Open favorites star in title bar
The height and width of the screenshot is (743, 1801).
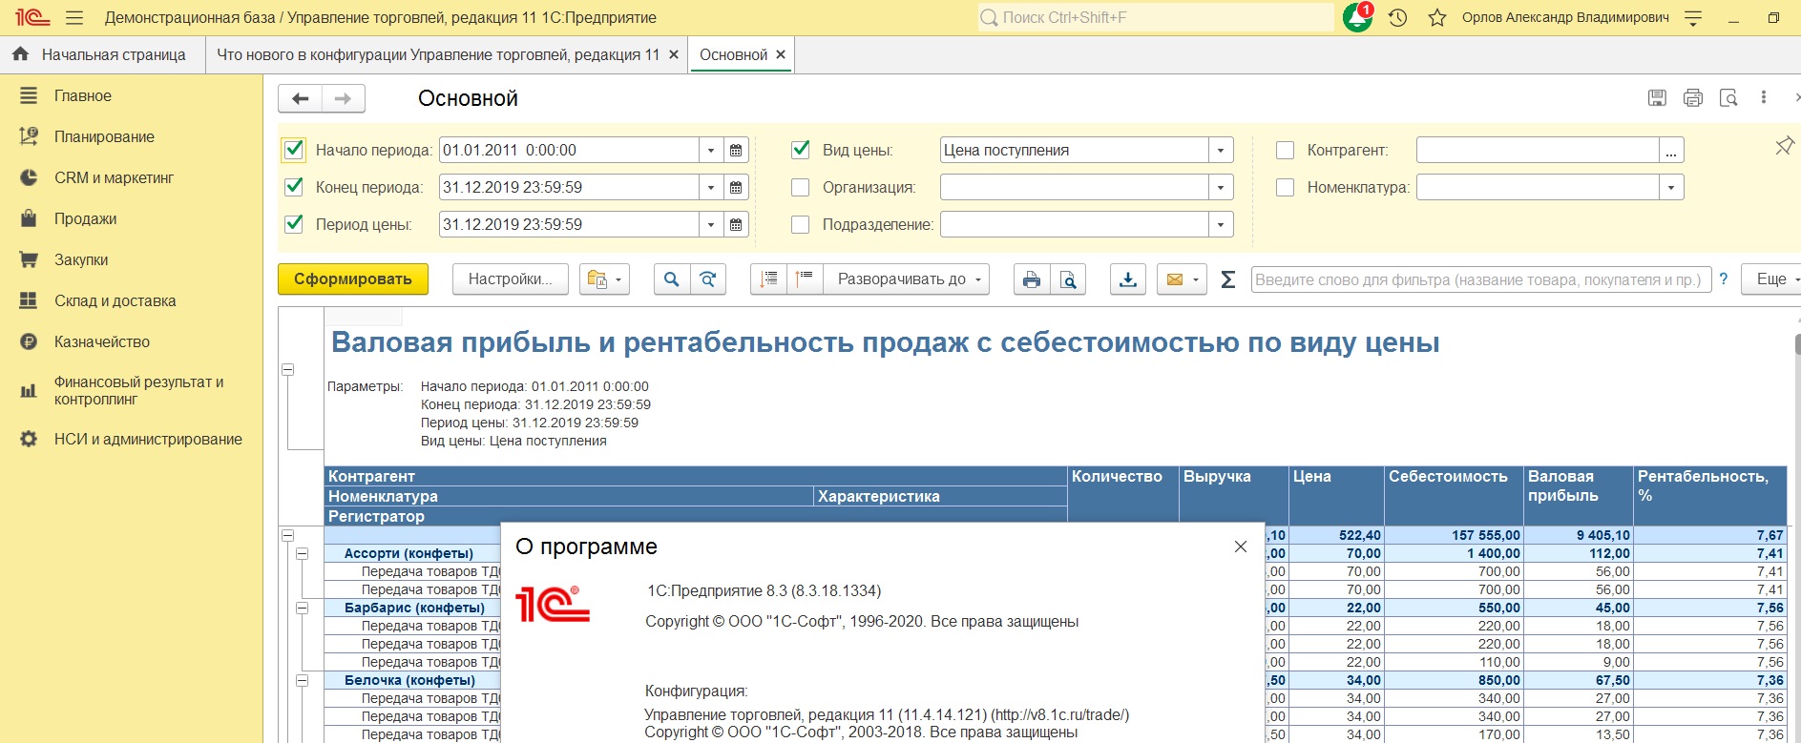click(x=1437, y=18)
